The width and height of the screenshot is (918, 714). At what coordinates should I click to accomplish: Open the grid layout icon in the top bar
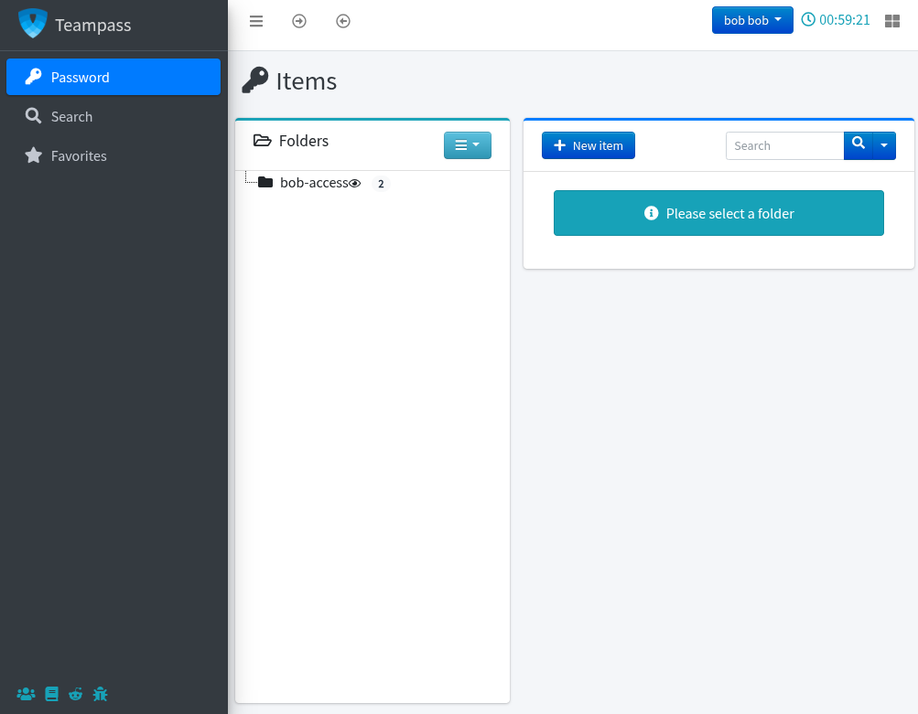point(891,20)
